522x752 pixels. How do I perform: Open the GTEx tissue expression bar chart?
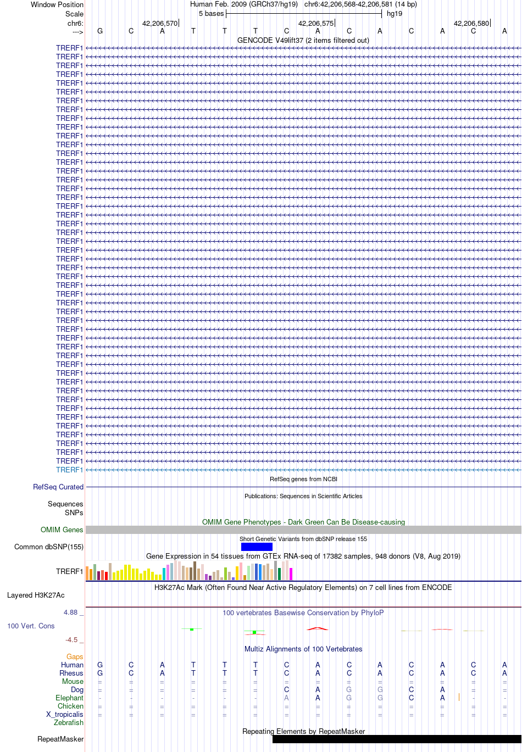[189, 571]
